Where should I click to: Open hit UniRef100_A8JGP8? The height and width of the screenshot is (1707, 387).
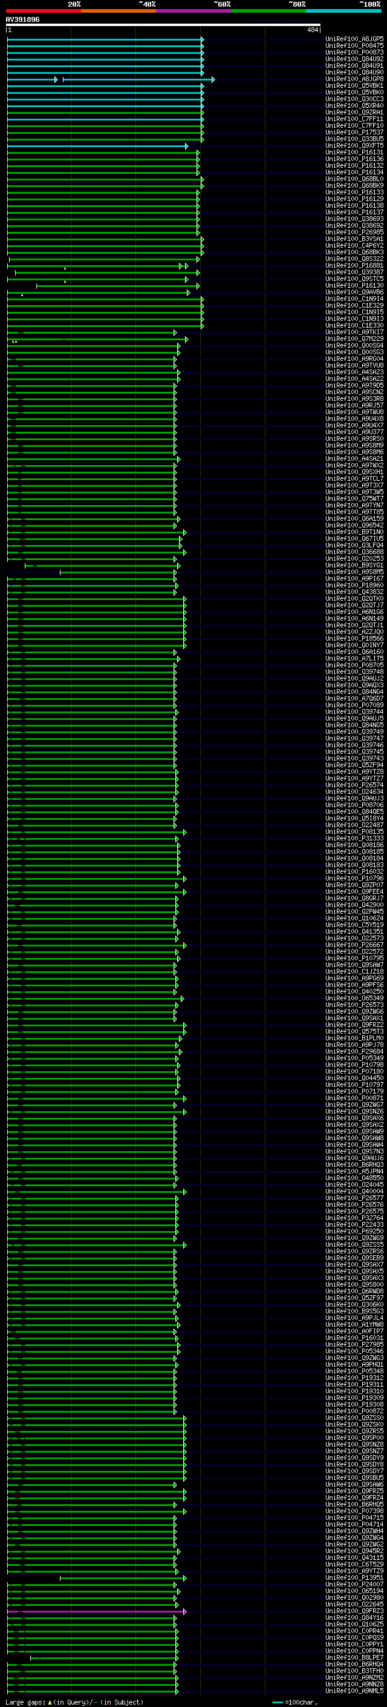[x=354, y=79]
